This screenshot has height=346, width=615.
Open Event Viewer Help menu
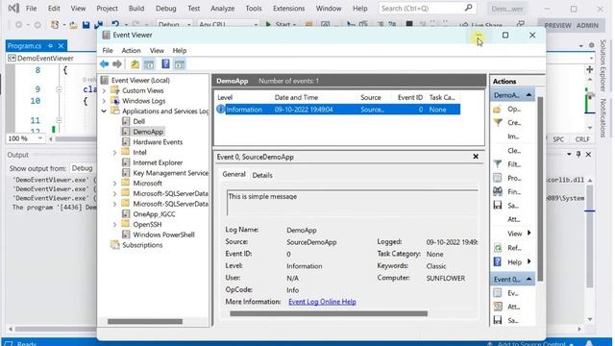click(180, 51)
